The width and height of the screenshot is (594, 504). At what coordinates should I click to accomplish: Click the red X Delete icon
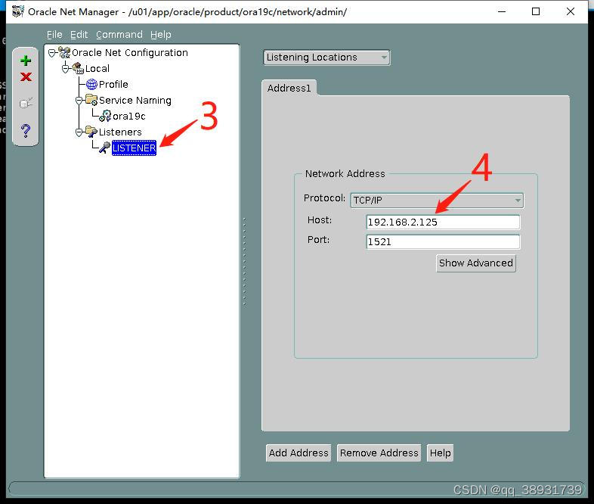coord(26,77)
